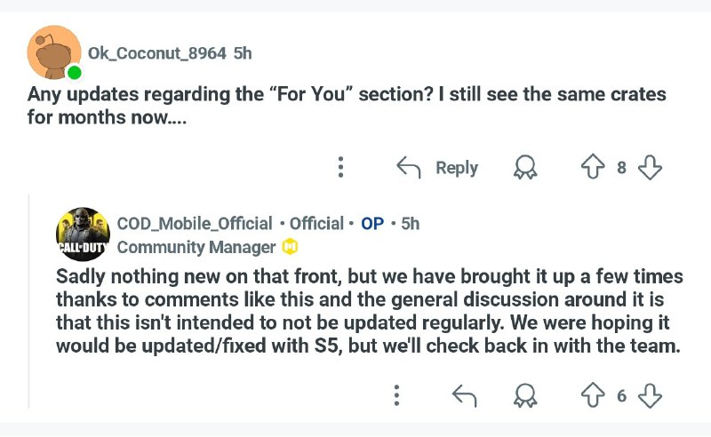Open three-dot menu on Ok_Coconut_8964's comment
This screenshot has width=711, height=437.
click(340, 167)
